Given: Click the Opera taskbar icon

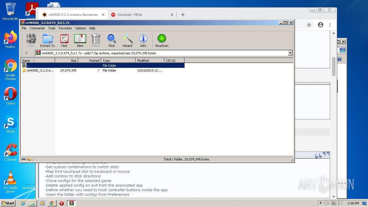Looking at the screenshot, I should click(x=62, y=203).
